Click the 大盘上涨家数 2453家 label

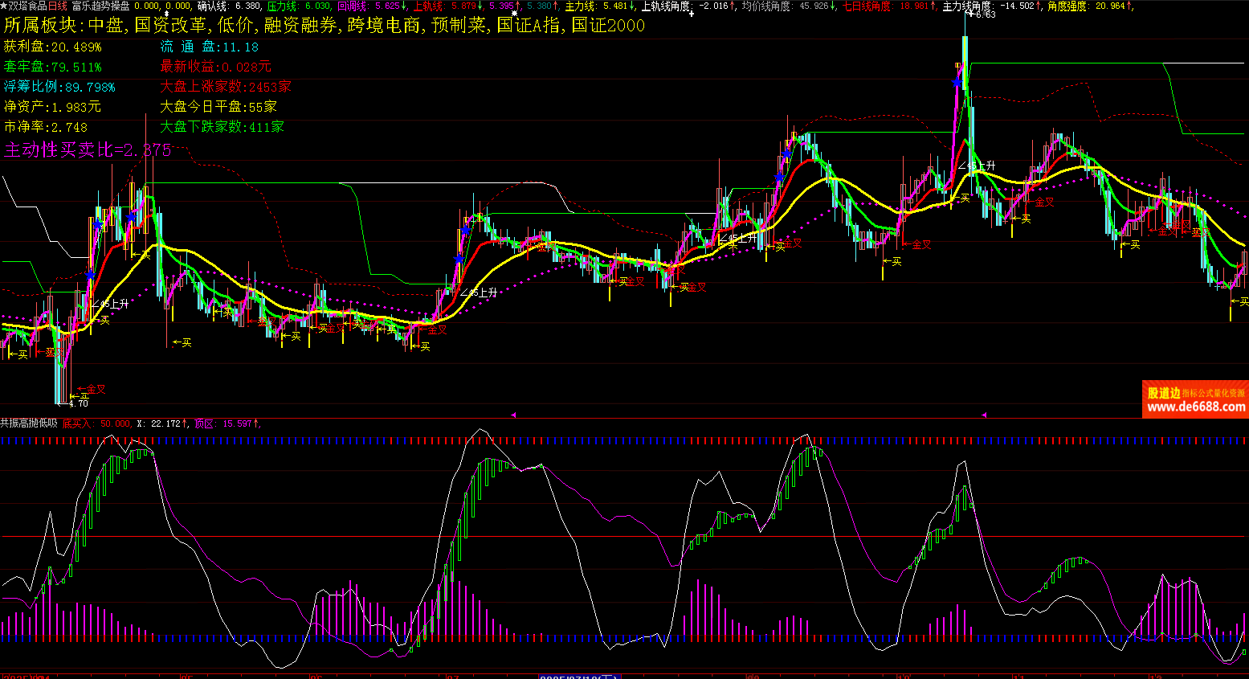click(x=225, y=87)
